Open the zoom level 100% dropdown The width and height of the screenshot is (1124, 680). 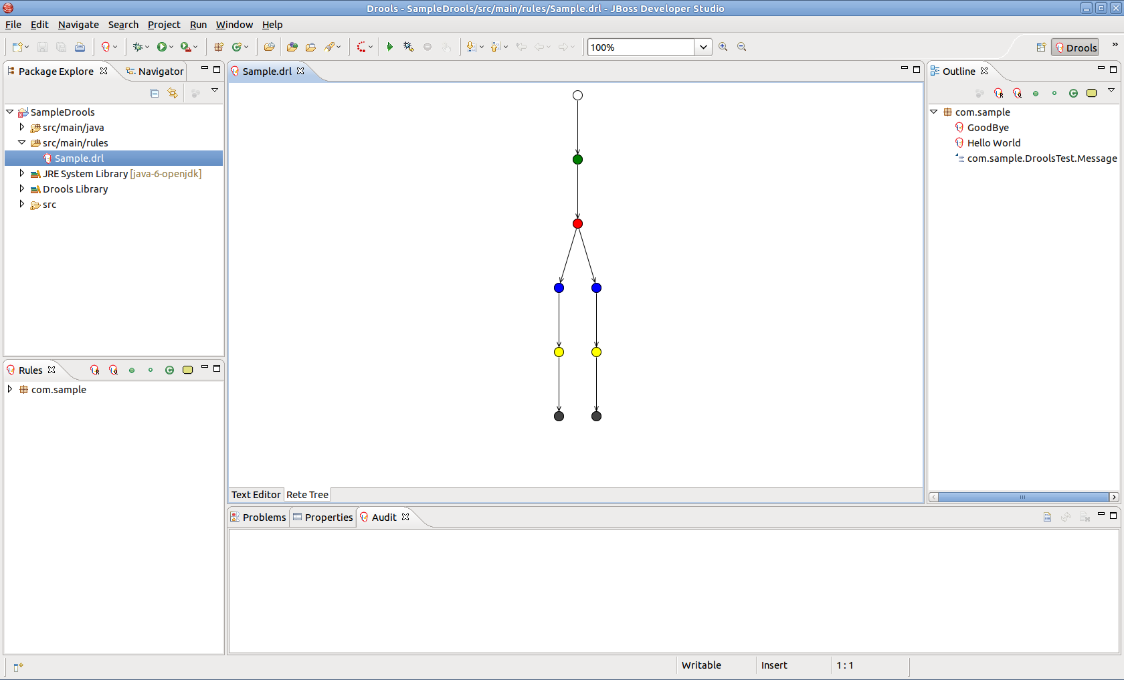coord(703,47)
